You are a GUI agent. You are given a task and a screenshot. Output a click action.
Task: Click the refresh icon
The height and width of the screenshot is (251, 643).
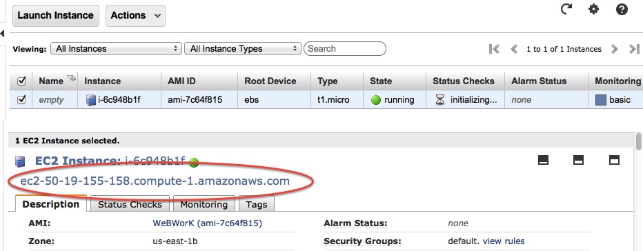(566, 8)
